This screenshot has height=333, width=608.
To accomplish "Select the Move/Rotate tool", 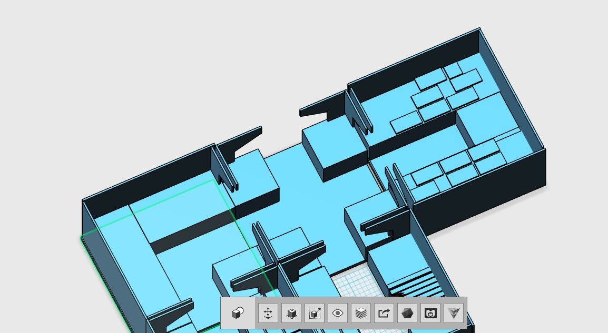I will [x=268, y=313].
